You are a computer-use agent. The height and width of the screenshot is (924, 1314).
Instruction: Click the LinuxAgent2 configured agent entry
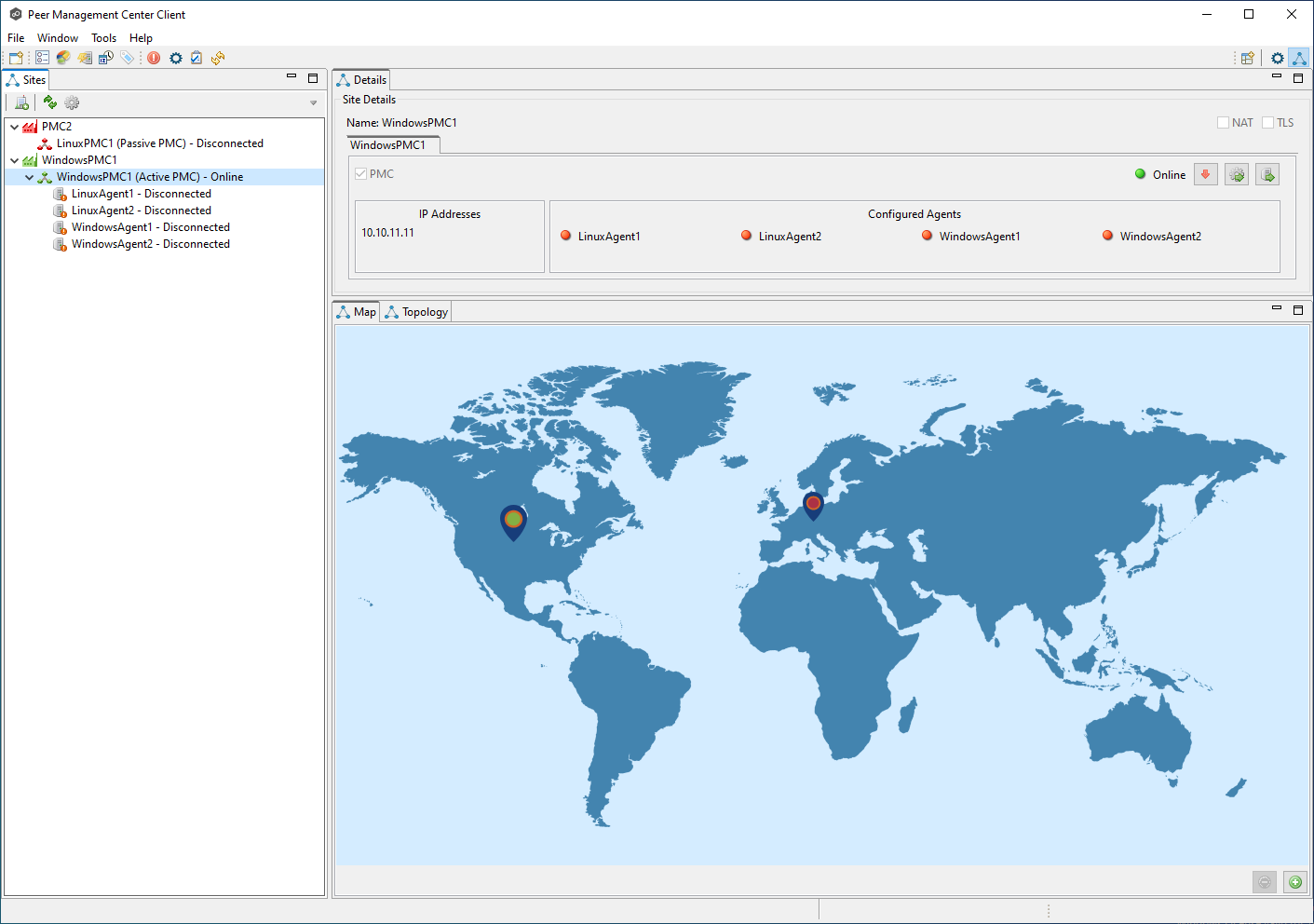(x=789, y=237)
